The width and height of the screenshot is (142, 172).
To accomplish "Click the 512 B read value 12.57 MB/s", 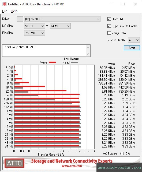I will [128, 68].
